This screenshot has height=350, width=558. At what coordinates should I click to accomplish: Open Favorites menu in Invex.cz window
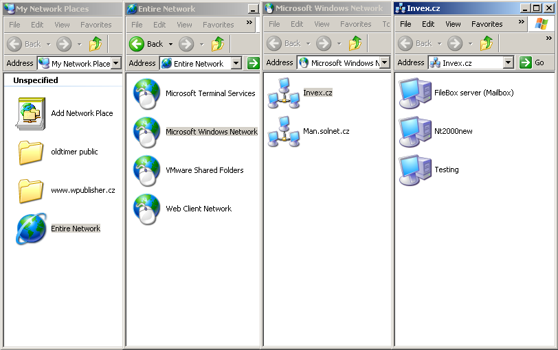pyautogui.click(x=487, y=24)
